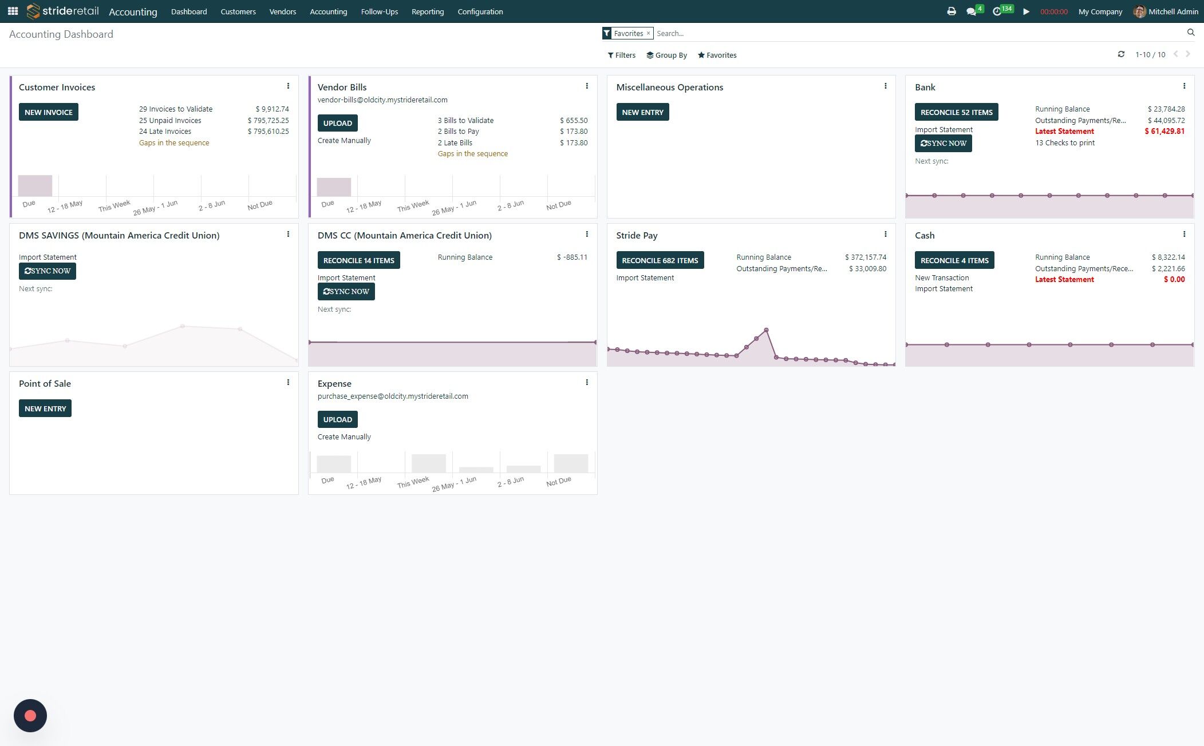Click in the Search input field

pyautogui.click(x=916, y=33)
